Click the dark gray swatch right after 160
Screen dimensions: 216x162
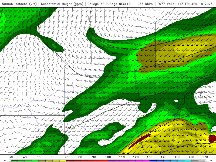(195, 161)
